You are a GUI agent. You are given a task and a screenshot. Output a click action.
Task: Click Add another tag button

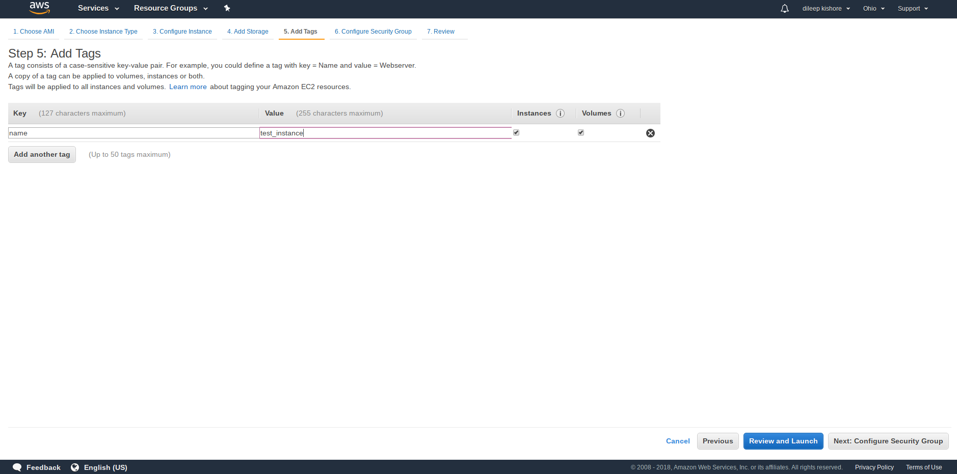coord(42,154)
